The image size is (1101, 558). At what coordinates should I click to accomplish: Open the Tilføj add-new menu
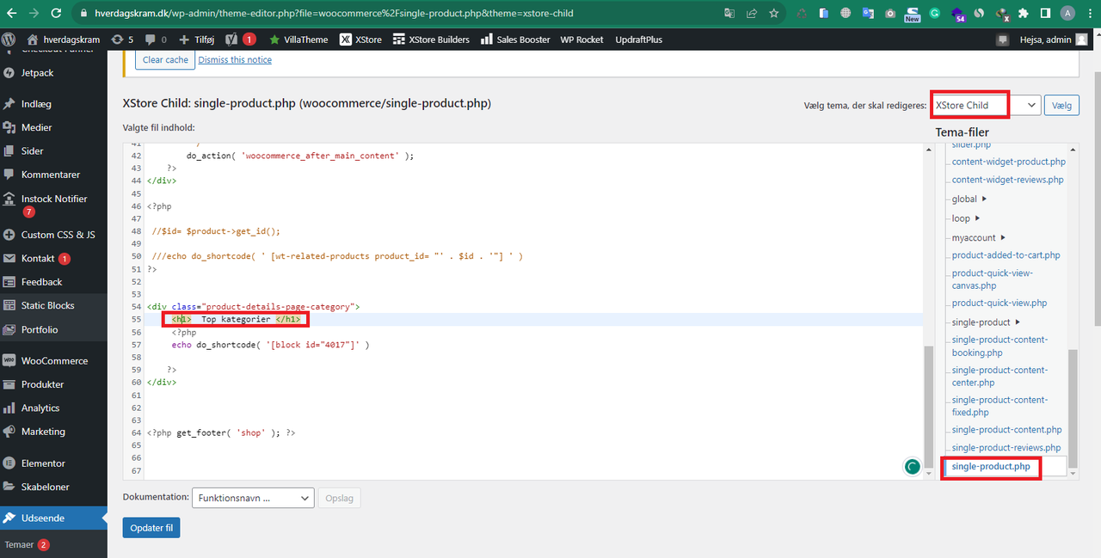(x=197, y=40)
